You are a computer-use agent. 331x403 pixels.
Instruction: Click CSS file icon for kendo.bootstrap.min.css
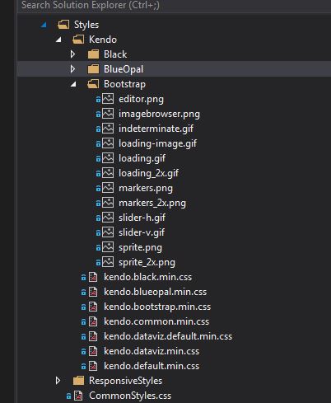(93, 307)
